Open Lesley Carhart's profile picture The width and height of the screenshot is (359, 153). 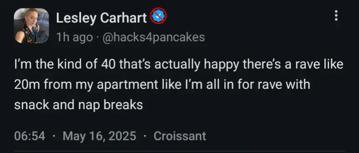coord(31,26)
